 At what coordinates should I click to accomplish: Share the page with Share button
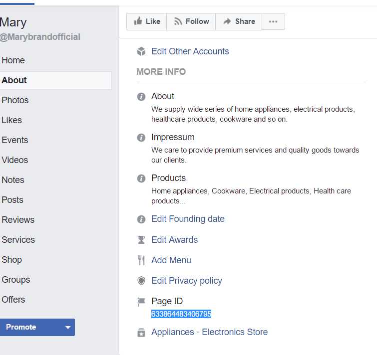pyautogui.click(x=239, y=21)
